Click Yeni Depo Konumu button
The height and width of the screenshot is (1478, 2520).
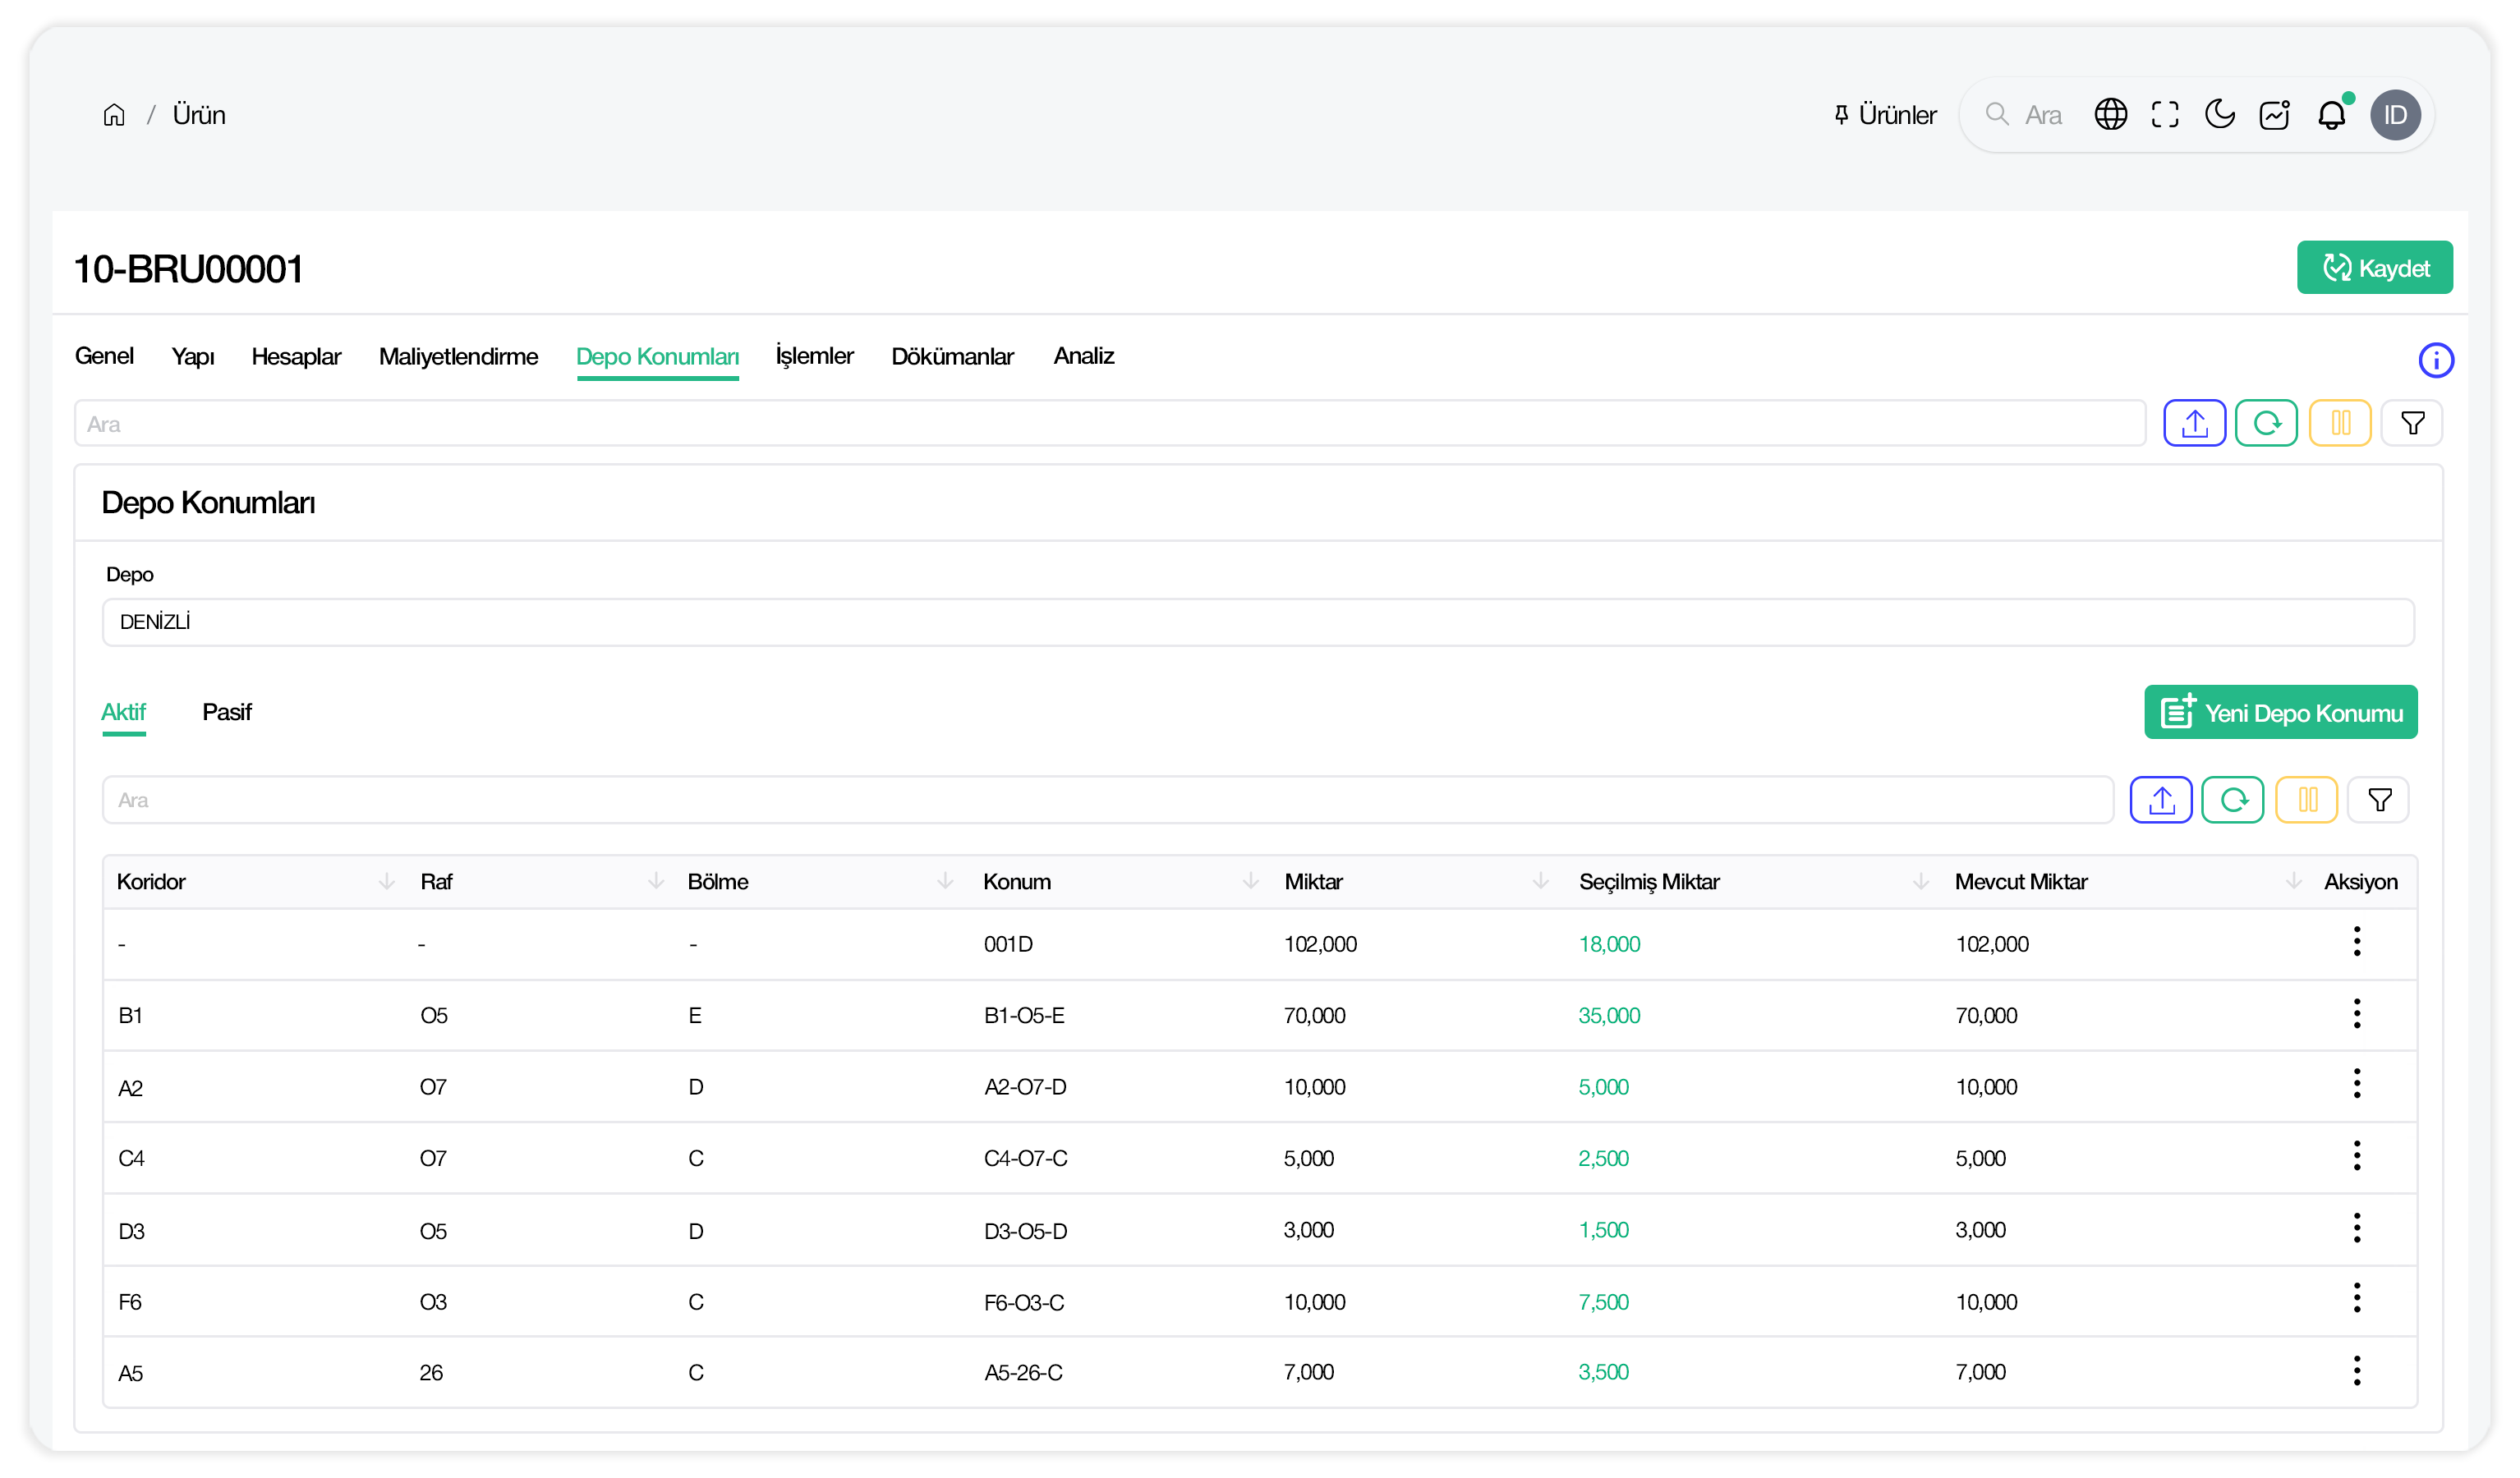pos(2280,713)
